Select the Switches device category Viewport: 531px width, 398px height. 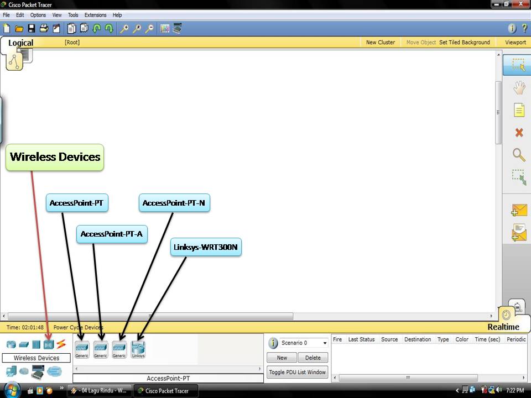tap(24, 344)
